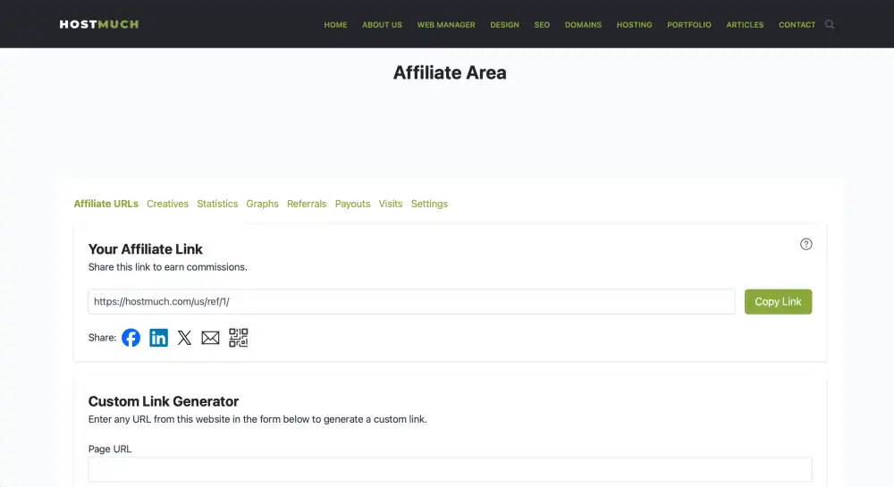Screen dimensions: 894x487
Task: Share affiliate link on X
Action: [184, 338]
